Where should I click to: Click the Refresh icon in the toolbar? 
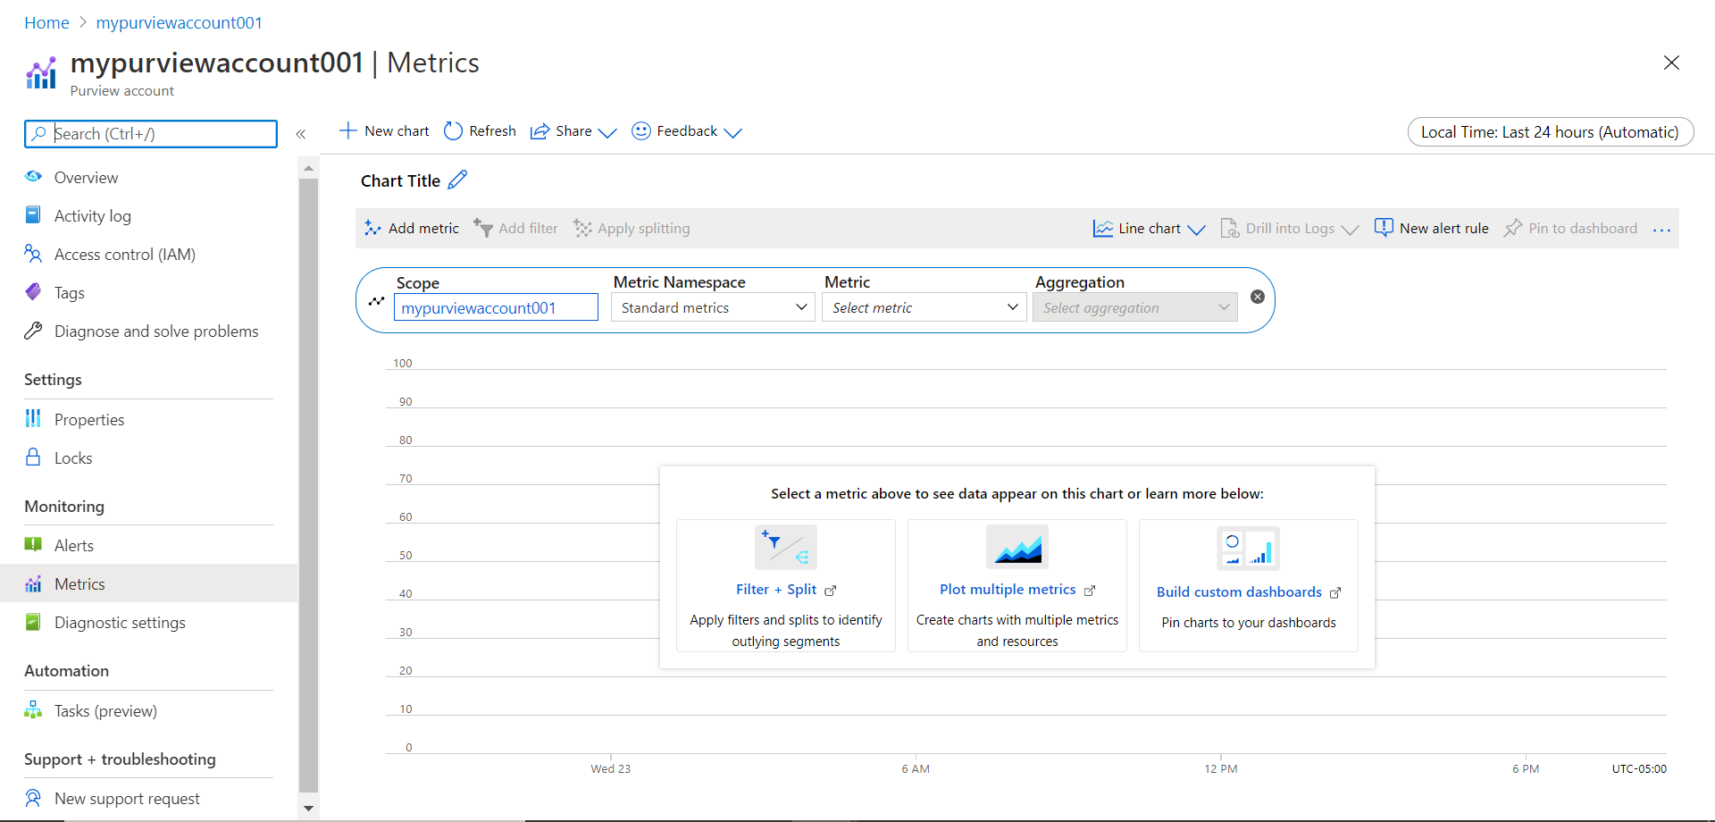point(453,131)
